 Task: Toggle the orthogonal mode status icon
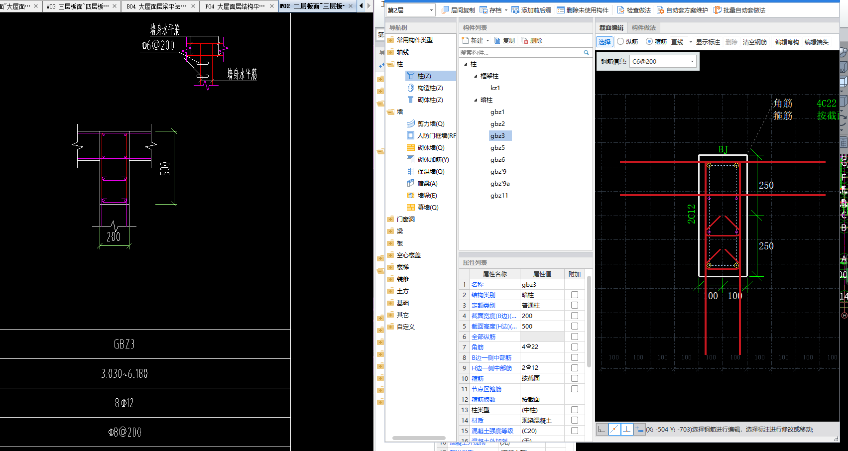pos(602,429)
